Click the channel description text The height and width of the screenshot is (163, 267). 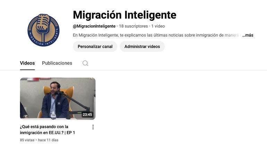157,35
